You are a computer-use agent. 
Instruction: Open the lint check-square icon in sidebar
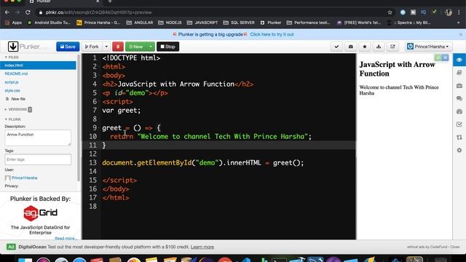point(459,124)
